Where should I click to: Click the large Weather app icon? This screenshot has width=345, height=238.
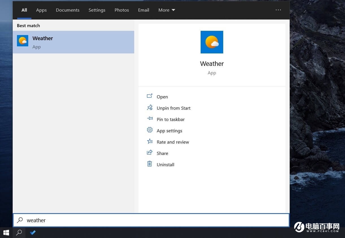tap(212, 42)
